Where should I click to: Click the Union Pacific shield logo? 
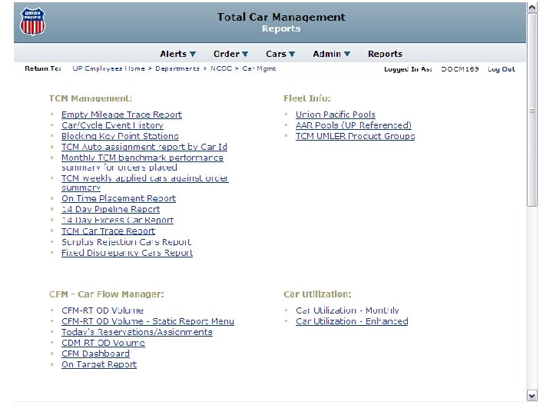tap(32, 22)
